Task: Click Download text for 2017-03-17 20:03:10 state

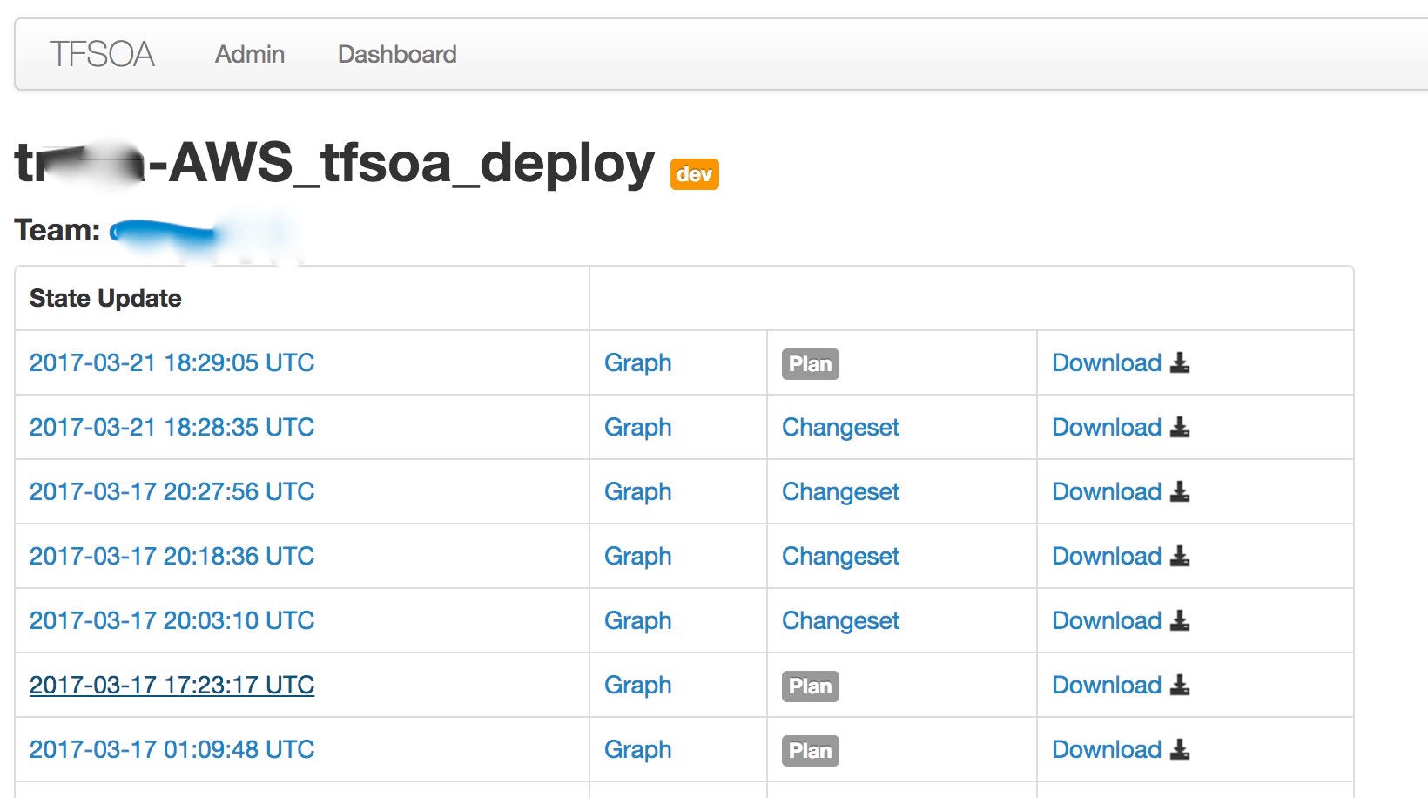Action: coord(1107,620)
